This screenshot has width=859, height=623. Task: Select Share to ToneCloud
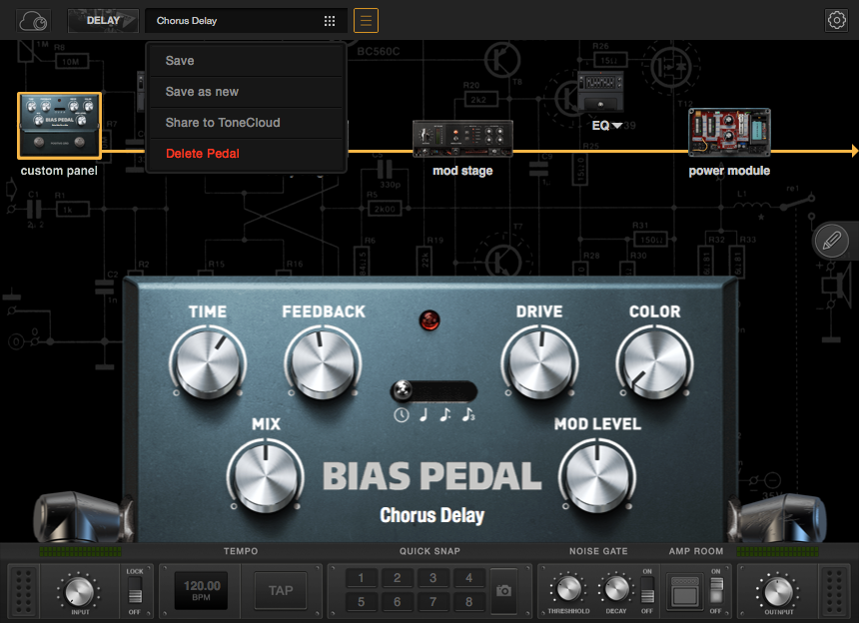pos(247,123)
